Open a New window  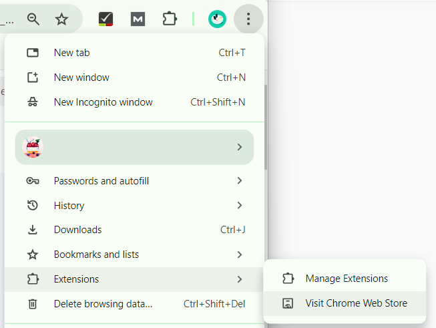coord(81,77)
